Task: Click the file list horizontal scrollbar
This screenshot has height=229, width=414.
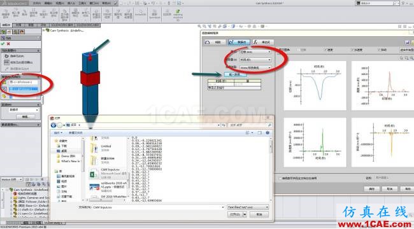Action: click(x=106, y=200)
